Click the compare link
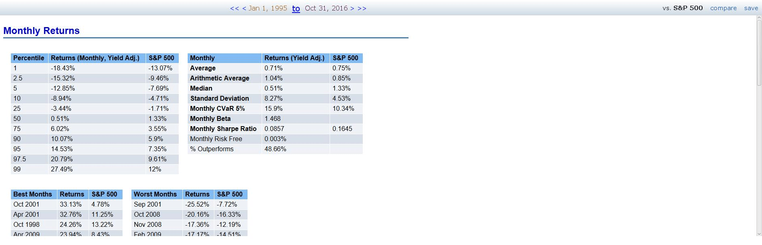The image size is (762, 245). tap(724, 8)
